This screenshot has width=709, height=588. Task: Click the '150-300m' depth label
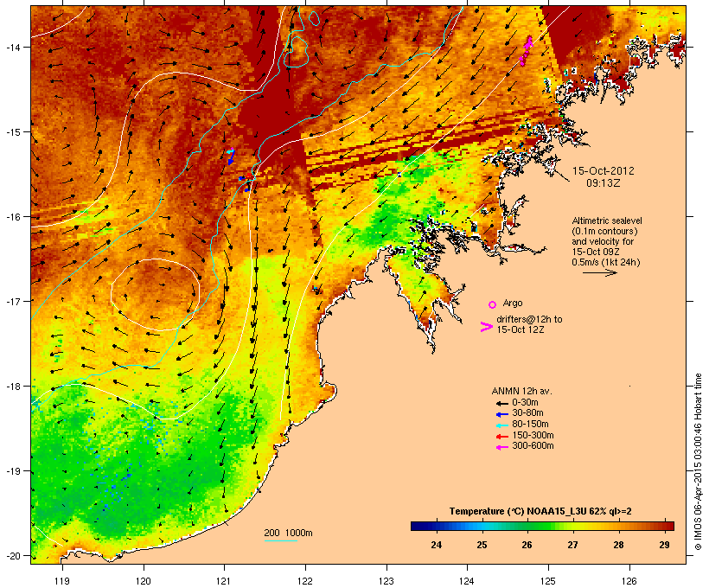[x=533, y=435]
